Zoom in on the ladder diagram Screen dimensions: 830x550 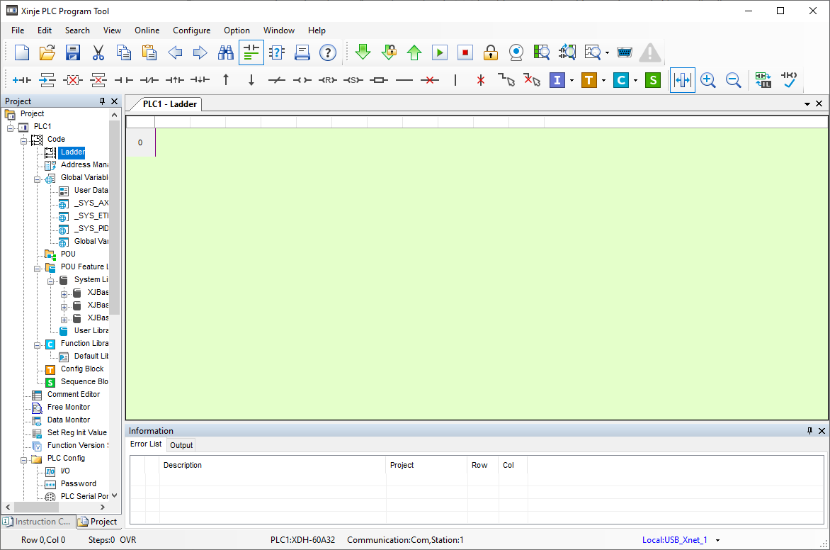tap(707, 80)
